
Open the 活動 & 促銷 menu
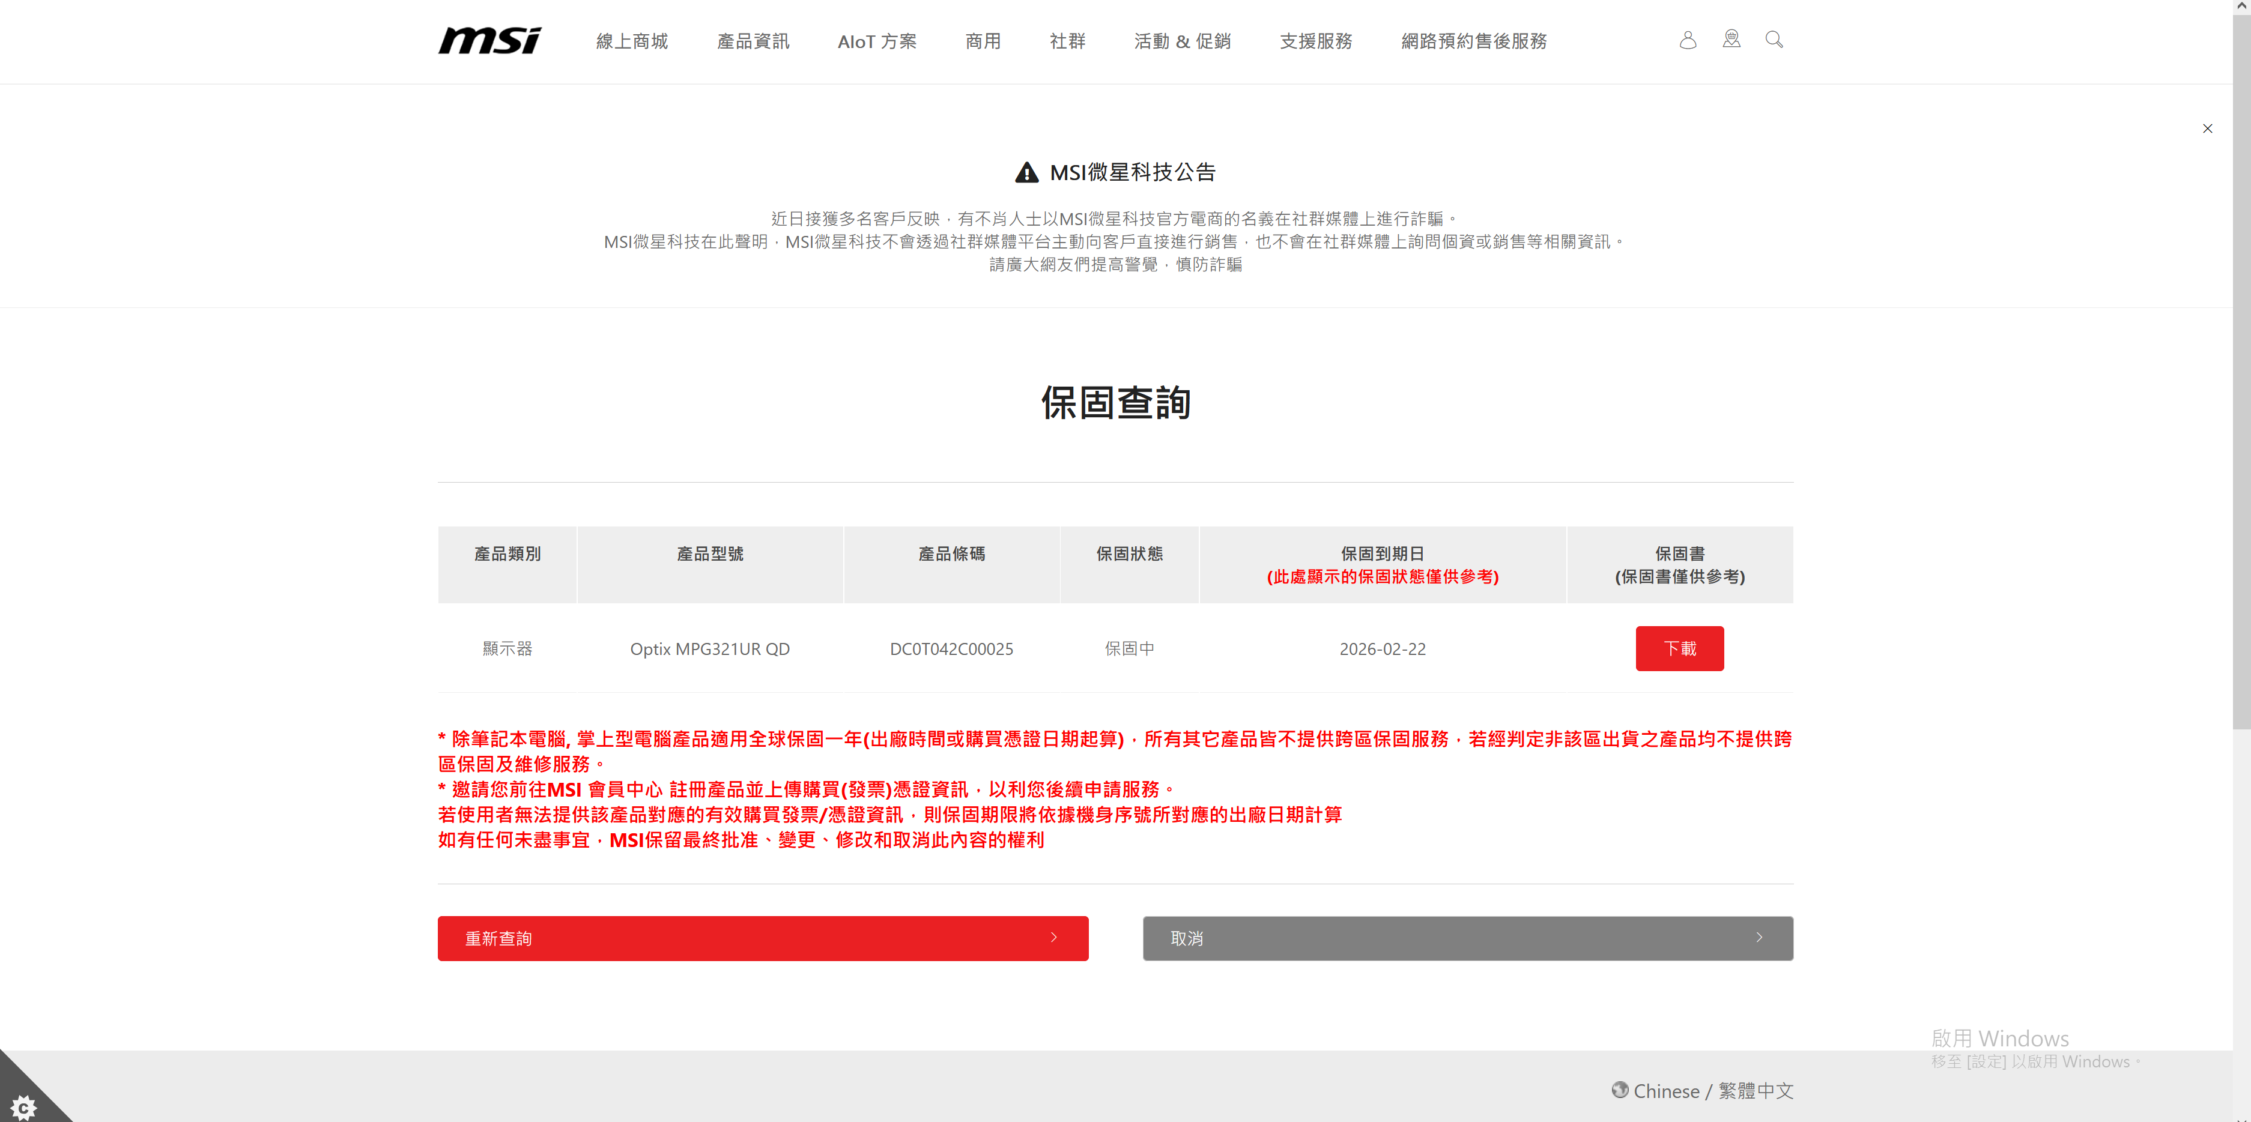1183,41
